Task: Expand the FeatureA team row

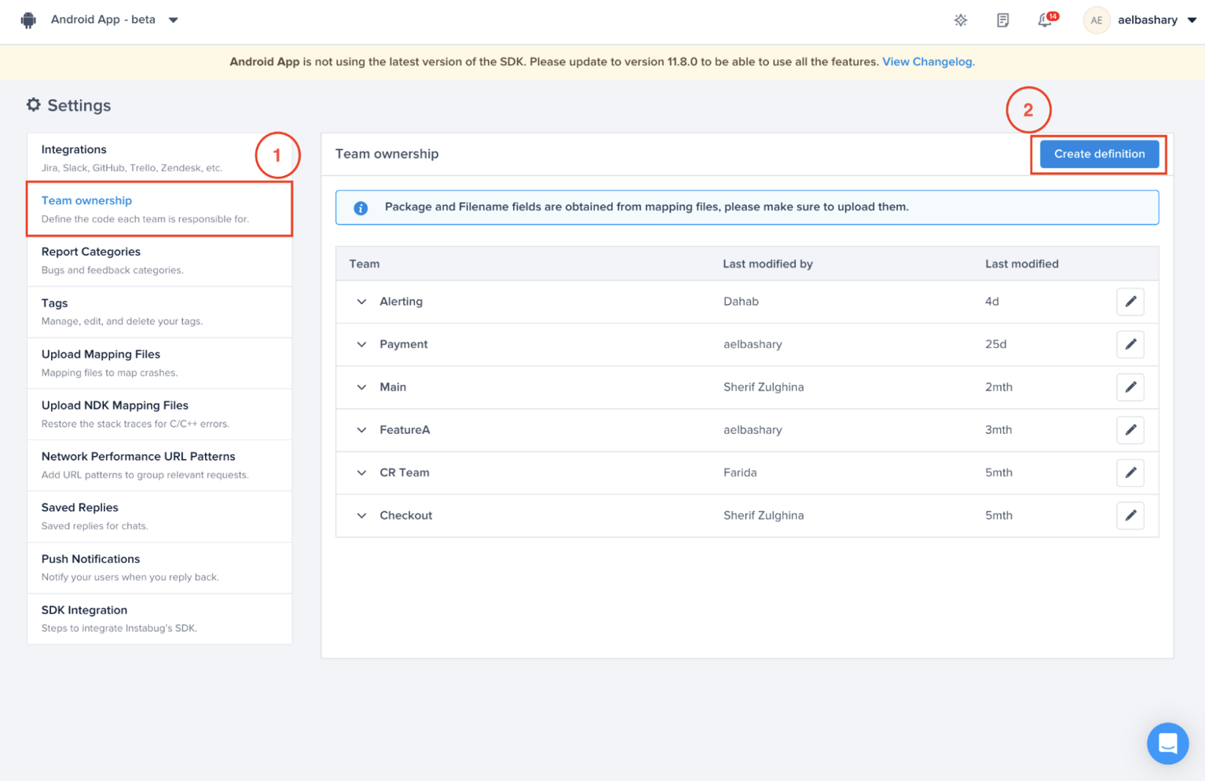Action: click(x=361, y=430)
